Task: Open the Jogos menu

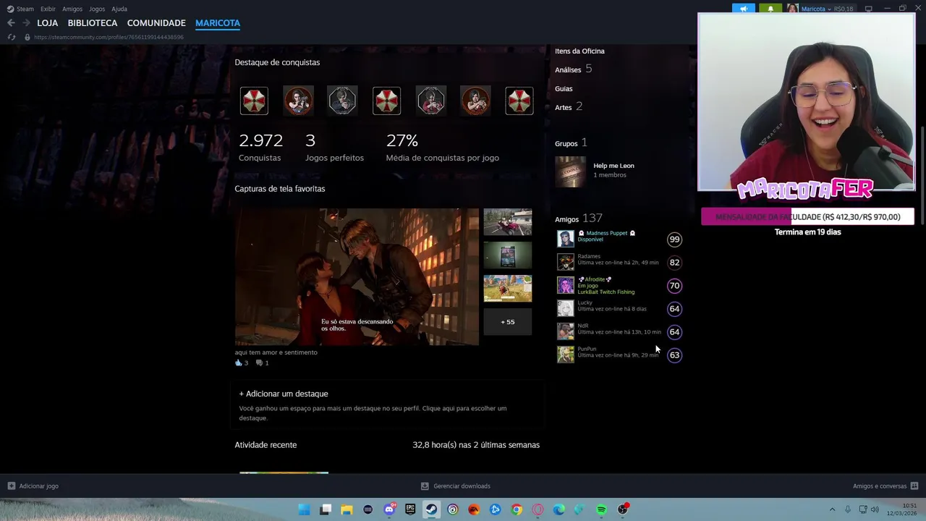Action: [97, 9]
